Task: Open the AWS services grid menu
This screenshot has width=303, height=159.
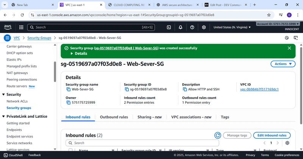Action: (21, 27)
